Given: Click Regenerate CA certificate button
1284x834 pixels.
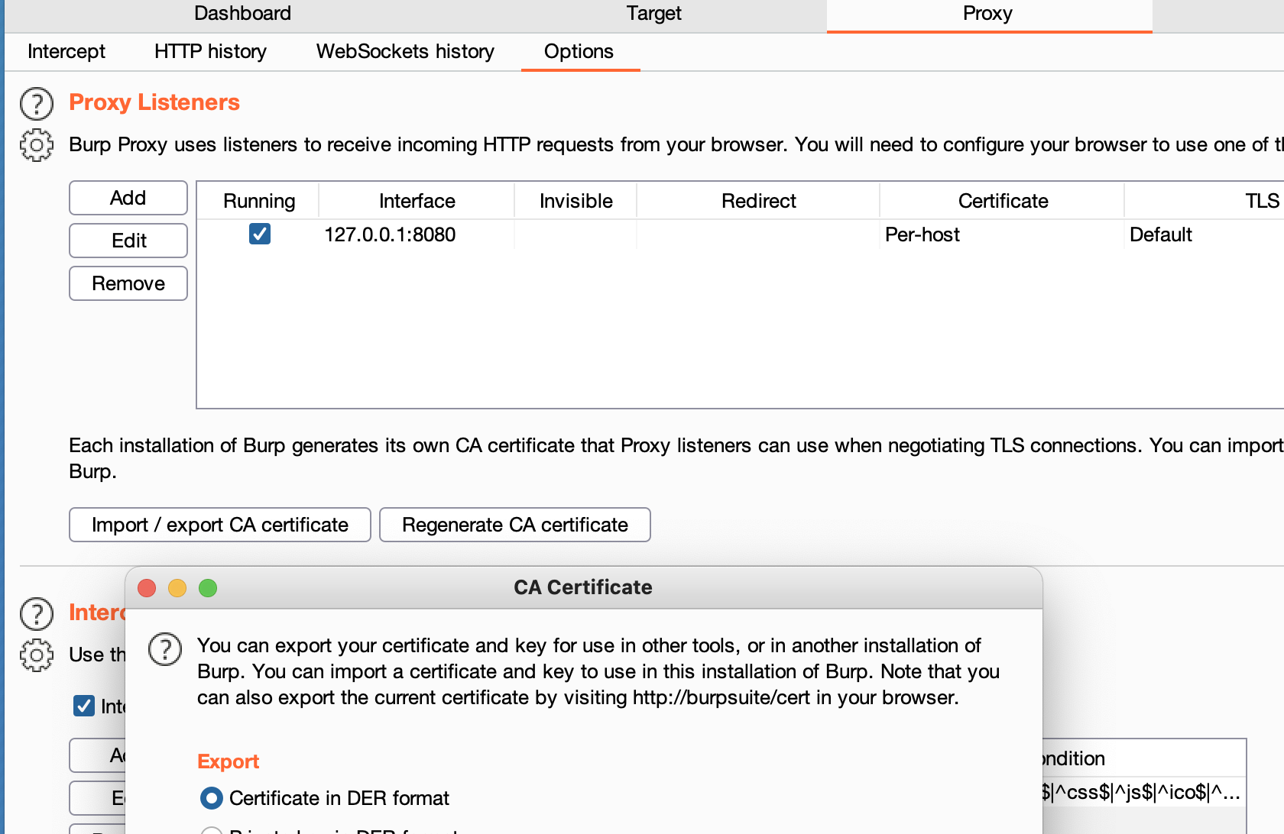Looking at the screenshot, I should (x=515, y=525).
